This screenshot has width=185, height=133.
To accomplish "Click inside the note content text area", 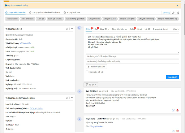I will coord(132,43).
